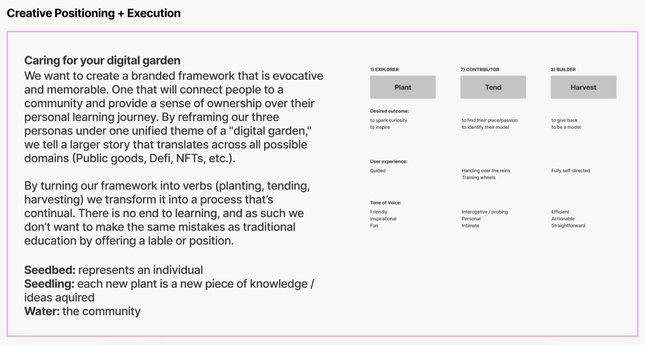Select the "User experience:" label
Viewport: 645px width, 345px height.
[x=389, y=161]
